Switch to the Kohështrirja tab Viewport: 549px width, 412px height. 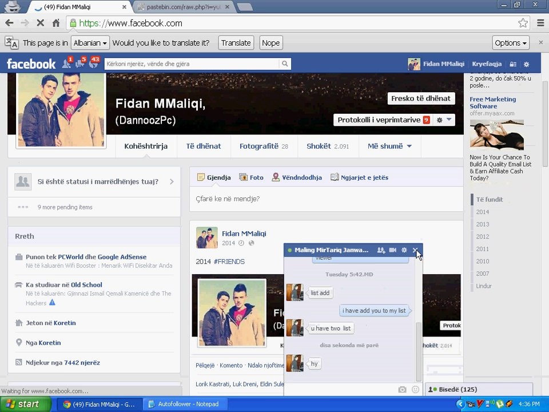pos(146,146)
